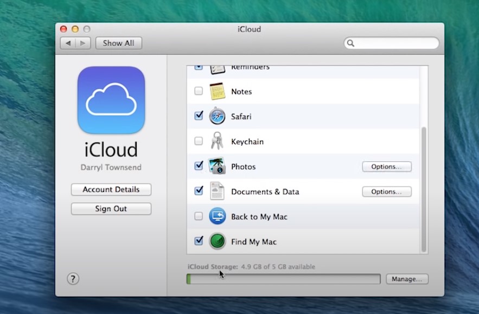
Task: Enable the Notes checkbox
Action: (199, 91)
